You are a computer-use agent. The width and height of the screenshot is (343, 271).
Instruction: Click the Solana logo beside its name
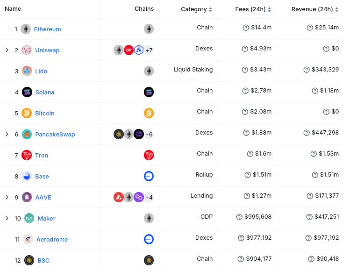point(27,92)
